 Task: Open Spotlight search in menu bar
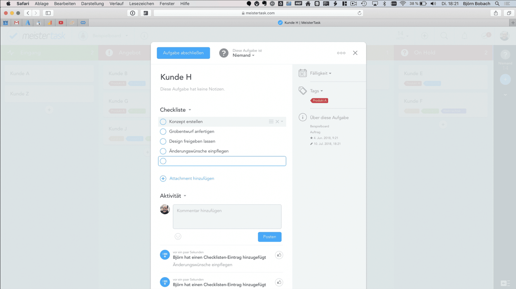497,4
